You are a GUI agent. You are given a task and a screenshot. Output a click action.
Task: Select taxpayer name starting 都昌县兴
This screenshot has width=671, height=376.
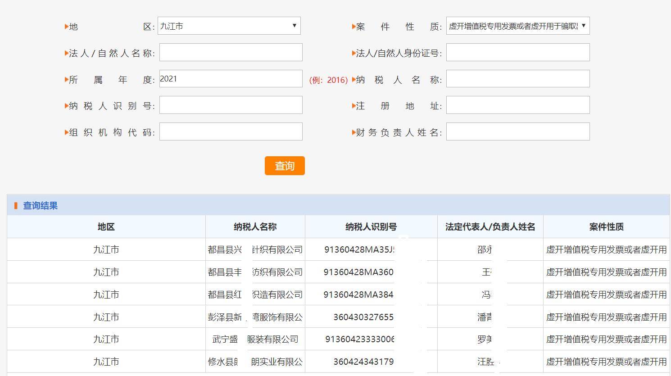[x=255, y=249]
